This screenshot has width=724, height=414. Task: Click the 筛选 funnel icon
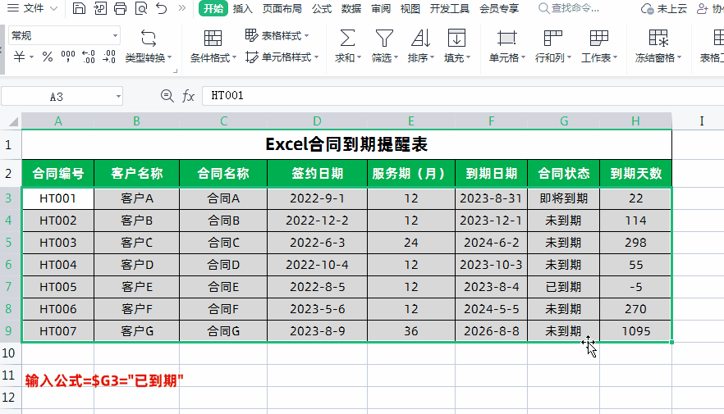click(384, 39)
